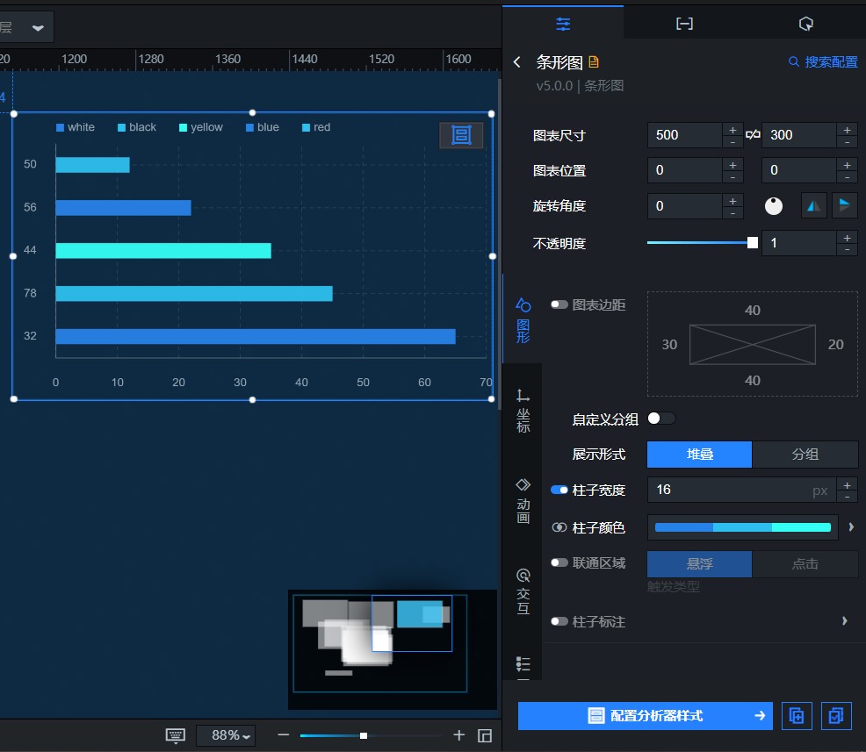The width and height of the screenshot is (866, 752).
Task: Click the 旋转角度 input field
Action: [x=685, y=206]
